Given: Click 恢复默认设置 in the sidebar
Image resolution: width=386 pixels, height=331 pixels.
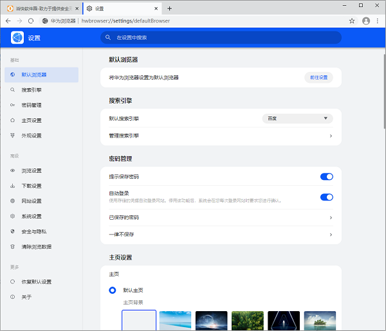Looking at the screenshot, I should (36, 282).
